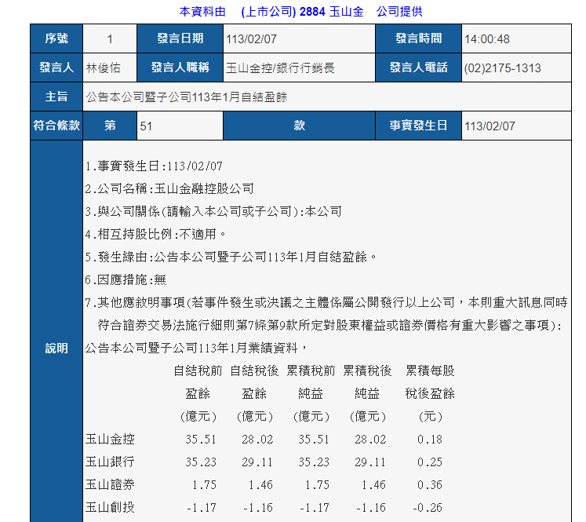Select the 發言人職稱 header cell
Screen dimensions: 586x522
[180, 68]
